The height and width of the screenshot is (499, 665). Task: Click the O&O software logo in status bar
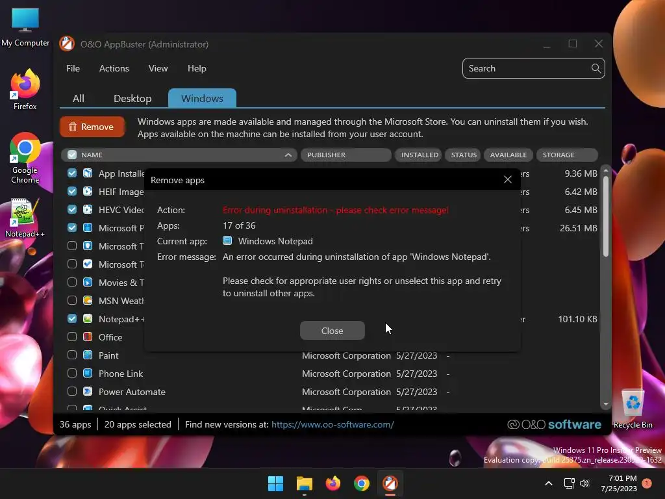tap(555, 424)
